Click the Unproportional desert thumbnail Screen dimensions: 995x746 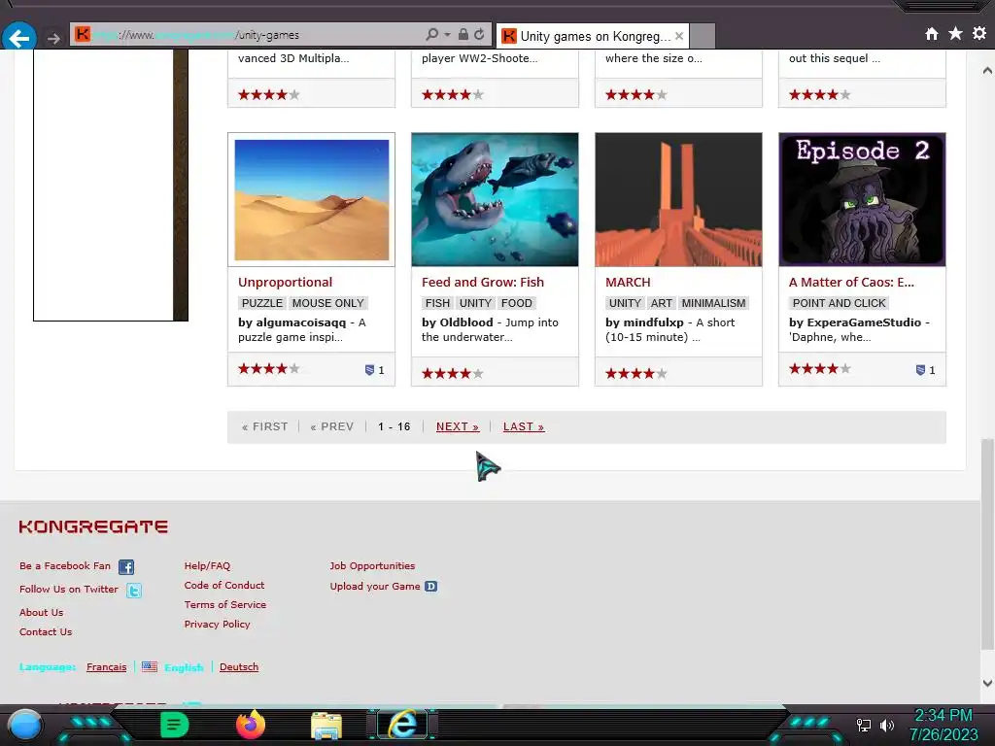pos(312,200)
